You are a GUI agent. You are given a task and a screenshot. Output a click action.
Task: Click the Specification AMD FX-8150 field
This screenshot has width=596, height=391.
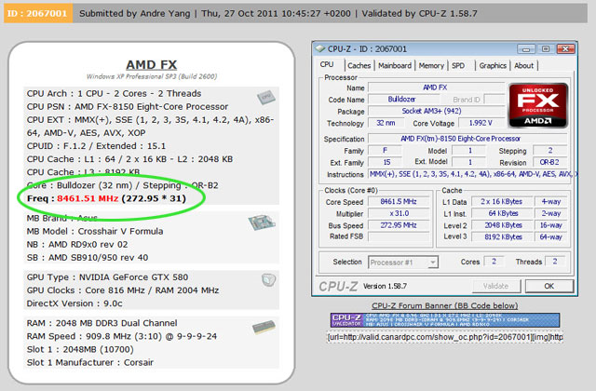pos(467,139)
